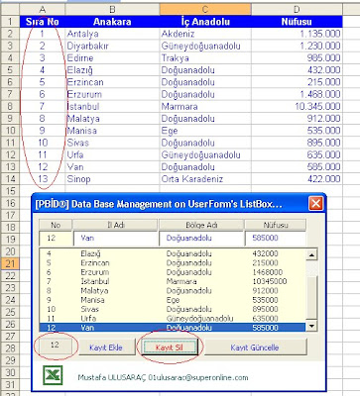This screenshot has height=396, width=360.
Task: Select spreadsheet column B header
Action: click(112, 9)
